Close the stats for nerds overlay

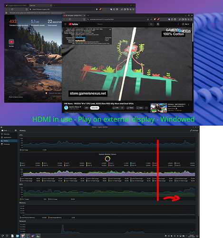(110, 30)
